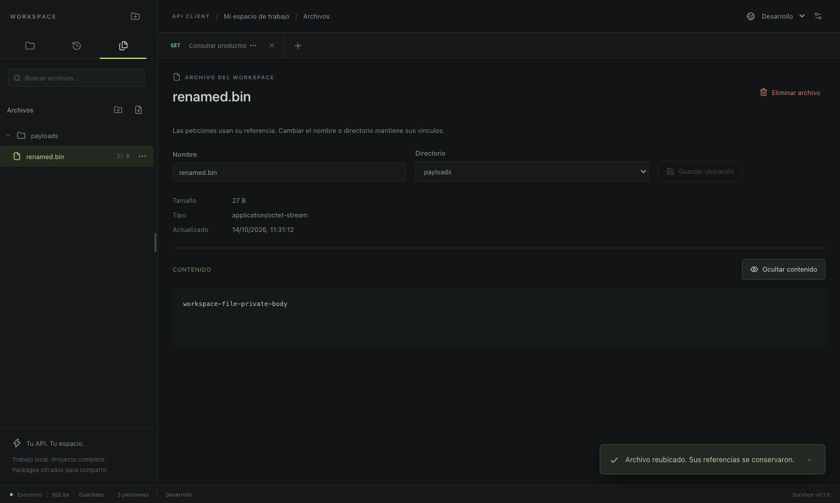The image size is (840, 503).
Task: Click the environment globe icon
Action: [751, 16]
